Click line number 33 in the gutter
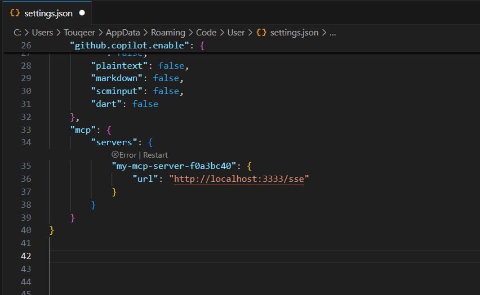Viewport: 480px width, 295px height. point(26,130)
